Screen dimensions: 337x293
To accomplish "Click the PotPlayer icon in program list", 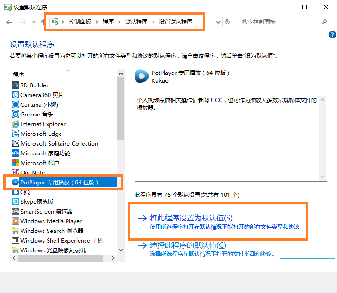I will (x=16, y=182).
